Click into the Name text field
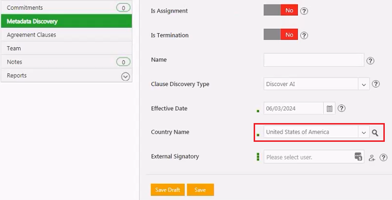This screenshot has height=200, width=392. pos(314,60)
